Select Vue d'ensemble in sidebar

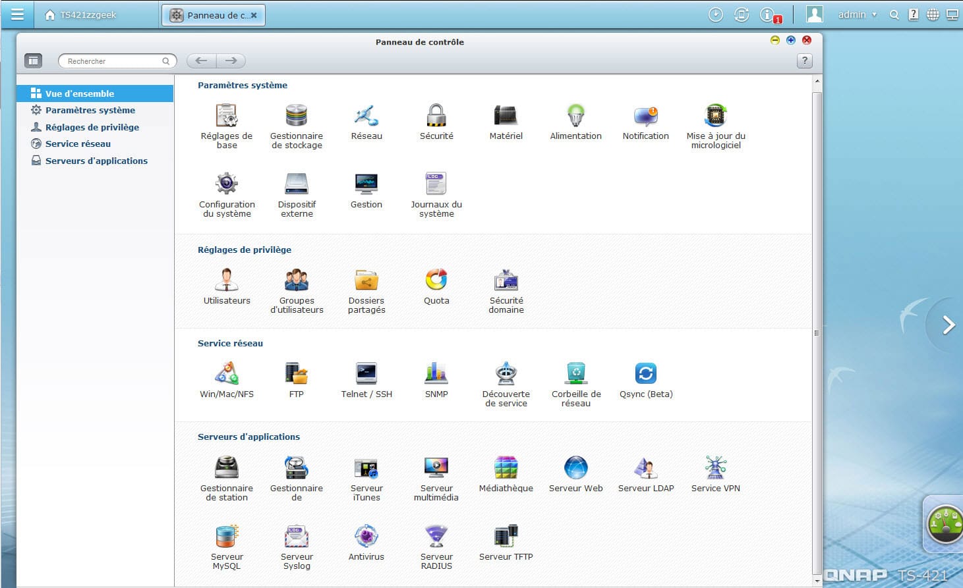(x=95, y=94)
